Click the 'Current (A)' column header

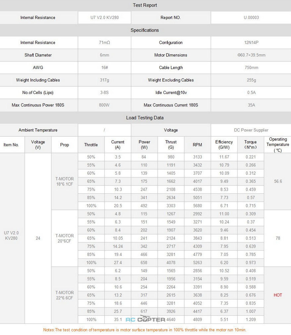coord(118,145)
